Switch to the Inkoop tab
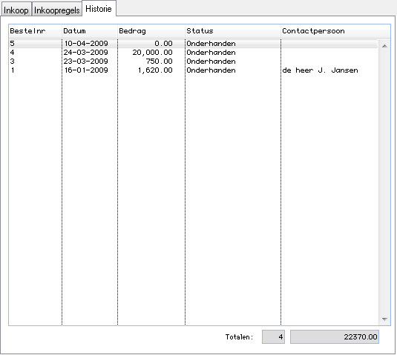Screen dimensions: 397x355 click(x=16, y=10)
